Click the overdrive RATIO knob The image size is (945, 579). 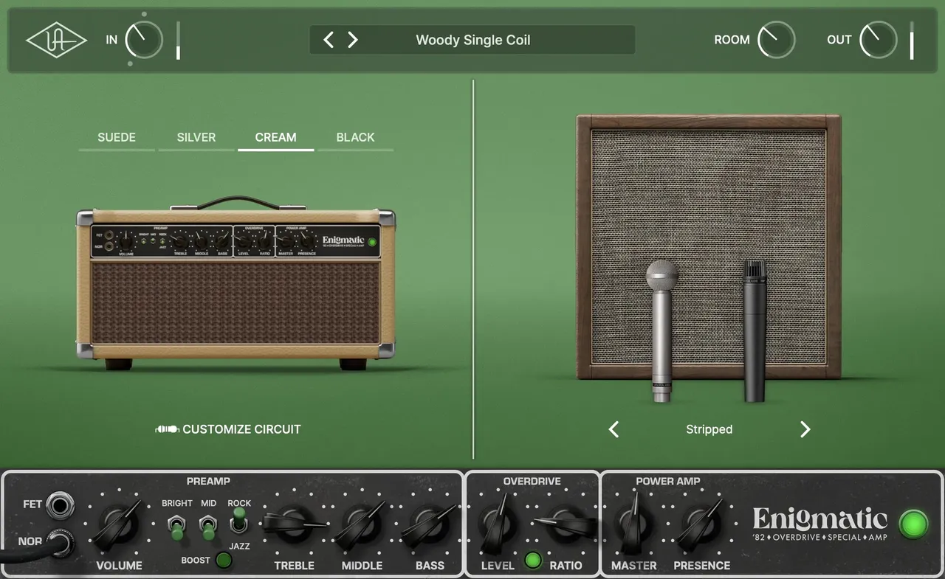coord(566,525)
